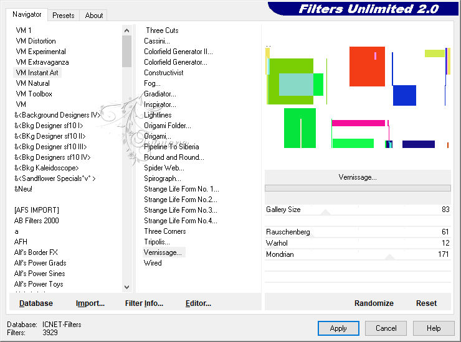Image resolution: width=461 pixels, height=342 pixels.
Task: Select &<Bkg Designer sf10 I> category
Action: [x=49, y=126]
